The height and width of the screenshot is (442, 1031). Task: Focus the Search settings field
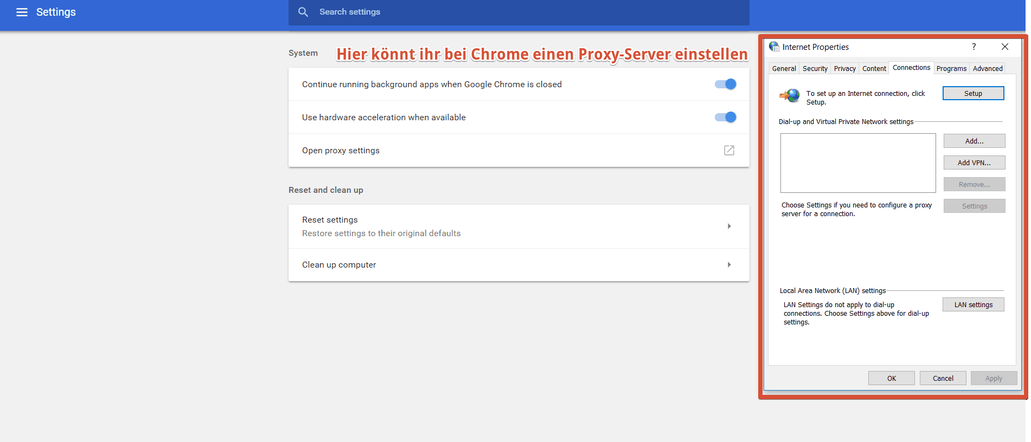click(519, 12)
